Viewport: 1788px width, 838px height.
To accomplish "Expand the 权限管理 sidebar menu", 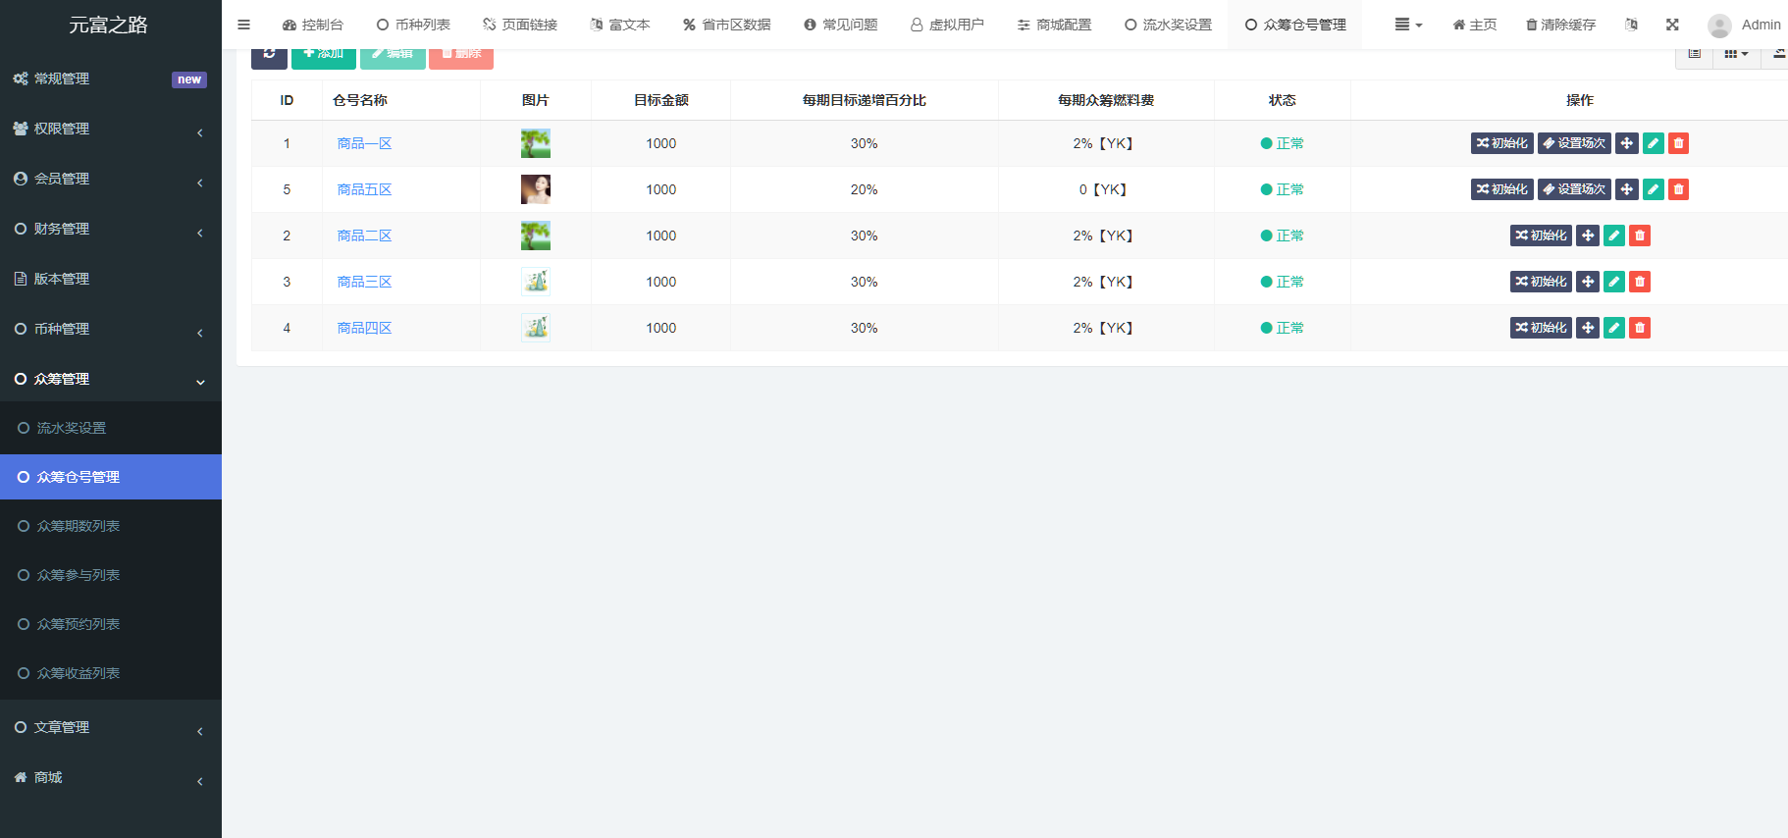I will click(x=110, y=129).
